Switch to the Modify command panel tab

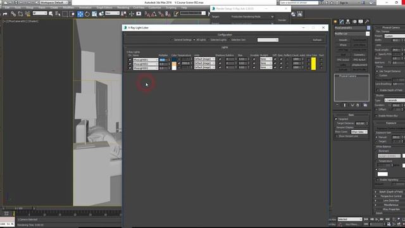[x=342, y=22]
